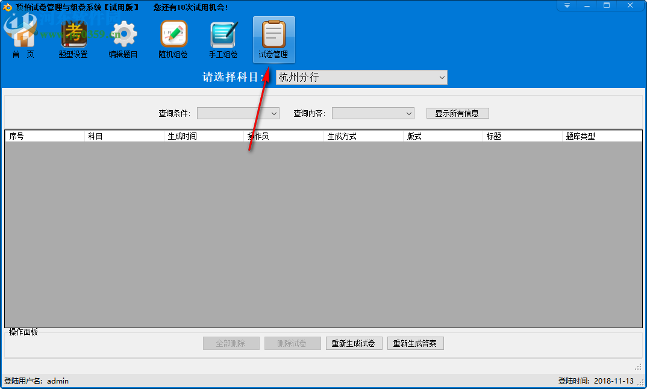
Task: Click the 显示所有信息 show all button
Action: click(457, 113)
